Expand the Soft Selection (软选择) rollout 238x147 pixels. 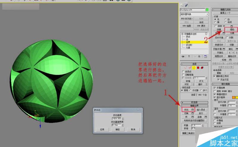click(x=194, y=102)
